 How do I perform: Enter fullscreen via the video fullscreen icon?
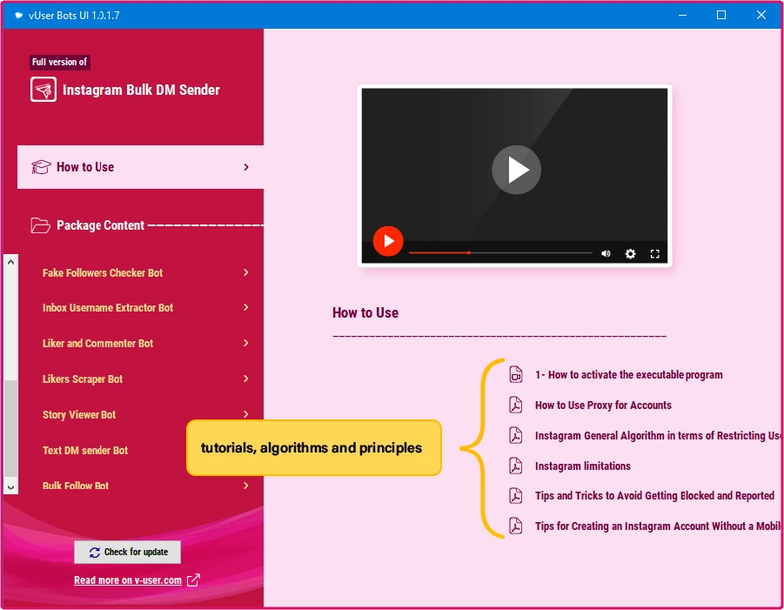pyautogui.click(x=655, y=254)
